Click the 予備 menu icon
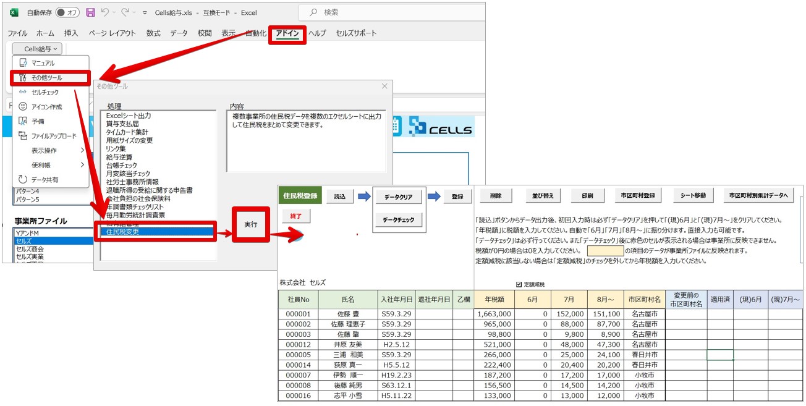The height and width of the screenshot is (406, 806). [23, 121]
